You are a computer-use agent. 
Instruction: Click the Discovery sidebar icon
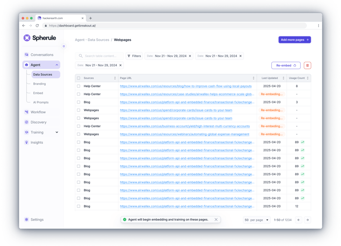pyautogui.click(x=27, y=122)
